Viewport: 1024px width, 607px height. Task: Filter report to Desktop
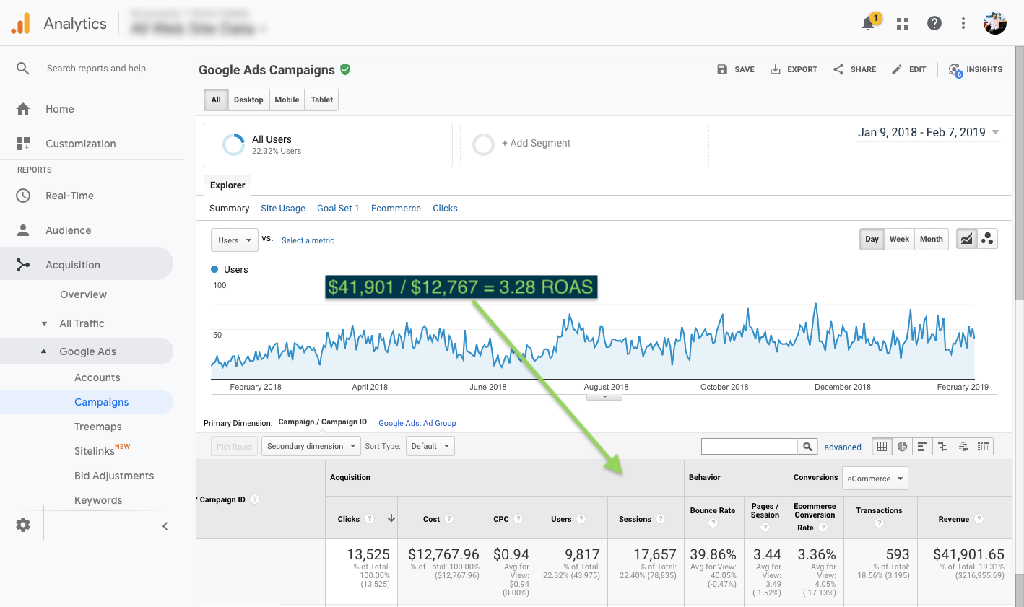(248, 100)
